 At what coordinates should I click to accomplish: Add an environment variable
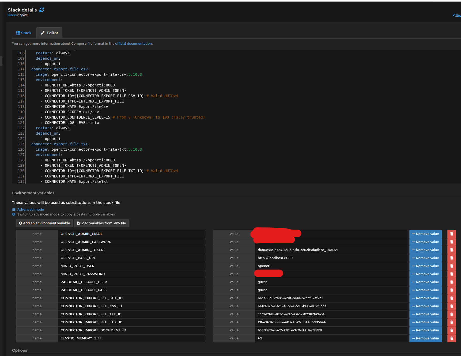44,223
